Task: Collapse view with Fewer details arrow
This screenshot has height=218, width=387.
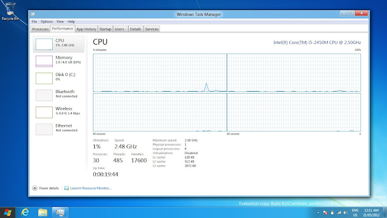Action: pyautogui.click(x=35, y=188)
